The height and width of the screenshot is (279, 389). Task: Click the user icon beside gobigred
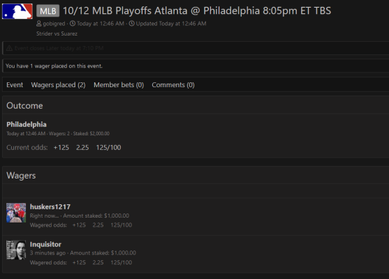[39, 24]
